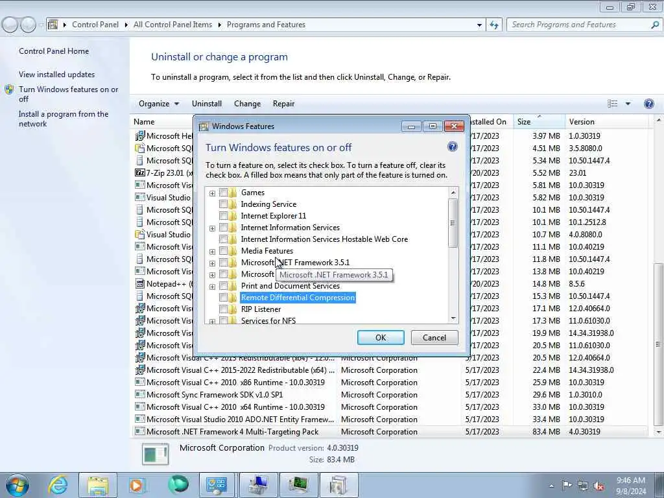Click the search magnifier icon
Screen dimensions: 664x498
[x=654, y=25]
